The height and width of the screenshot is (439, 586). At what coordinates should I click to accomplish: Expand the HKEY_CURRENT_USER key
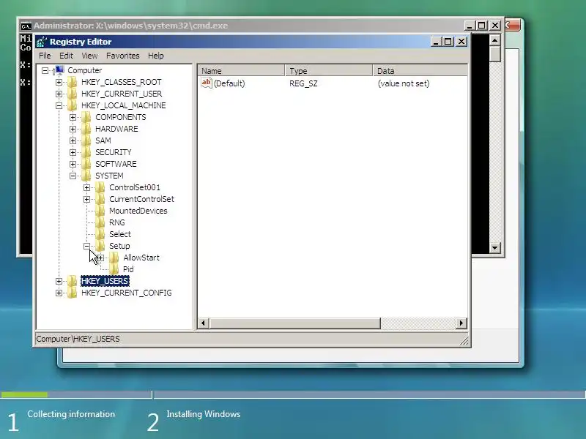point(59,94)
